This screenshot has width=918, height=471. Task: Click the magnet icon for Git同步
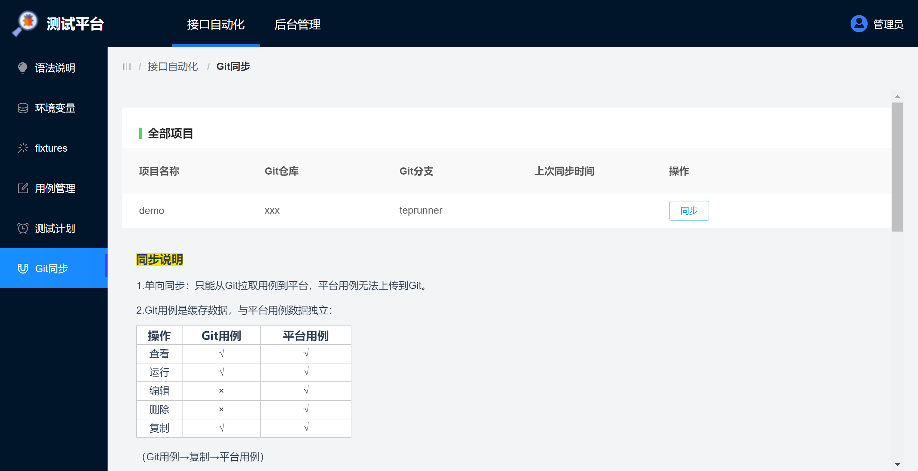pos(23,268)
